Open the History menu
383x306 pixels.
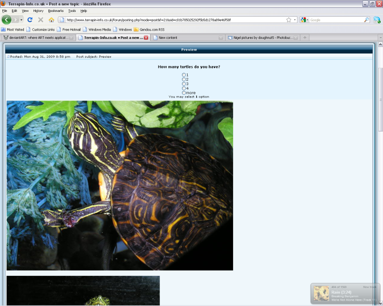pyautogui.click(x=38, y=11)
